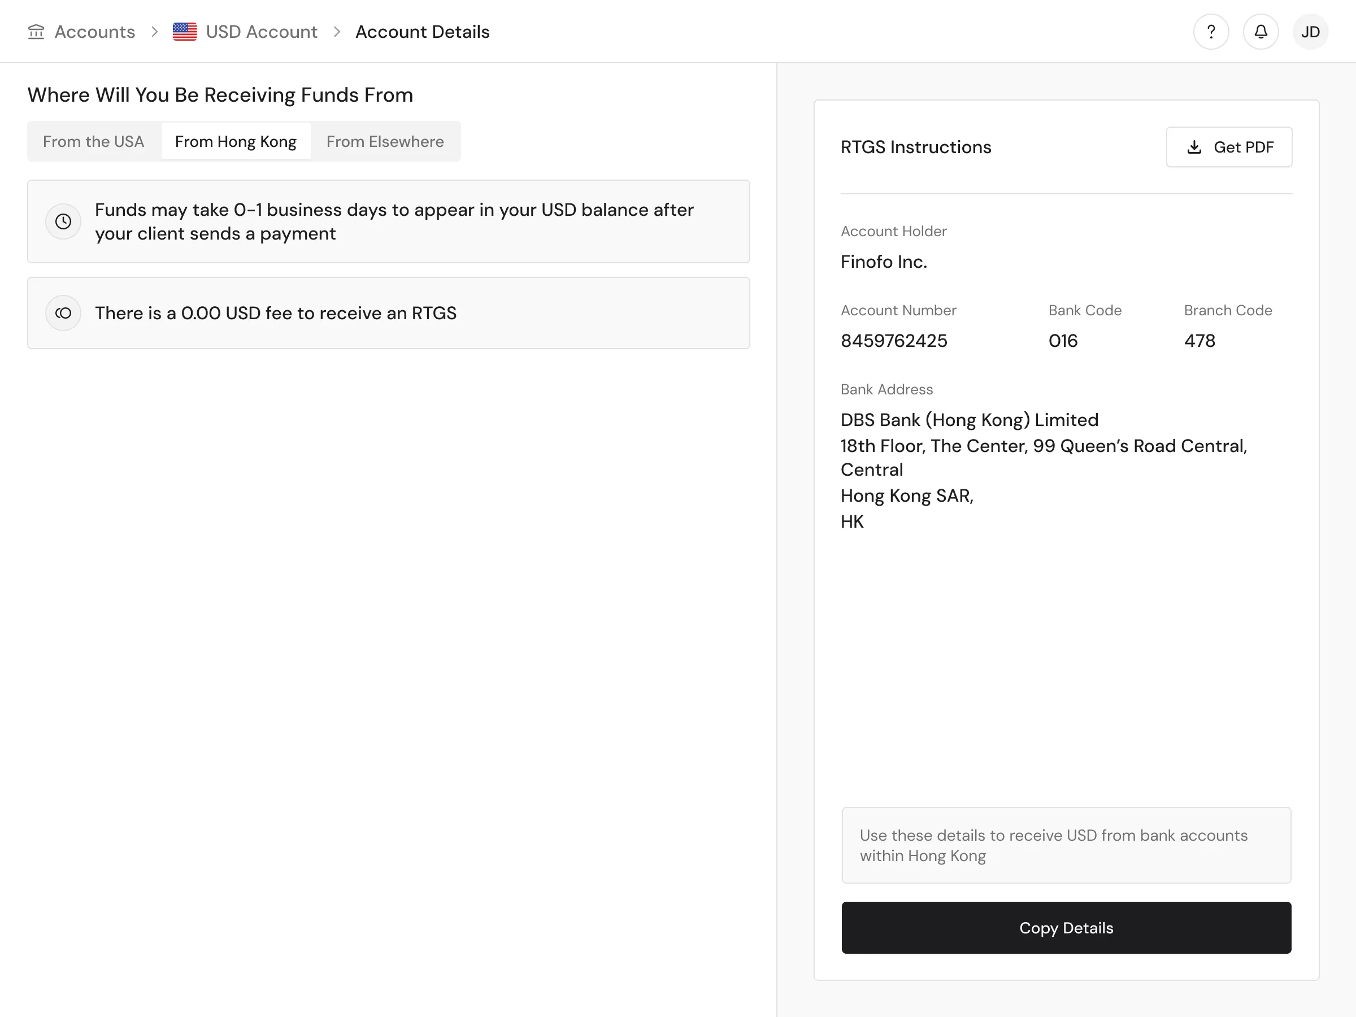Click the bank code value 016
Screen dimensions: 1356x1017
(x=1062, y=341)
